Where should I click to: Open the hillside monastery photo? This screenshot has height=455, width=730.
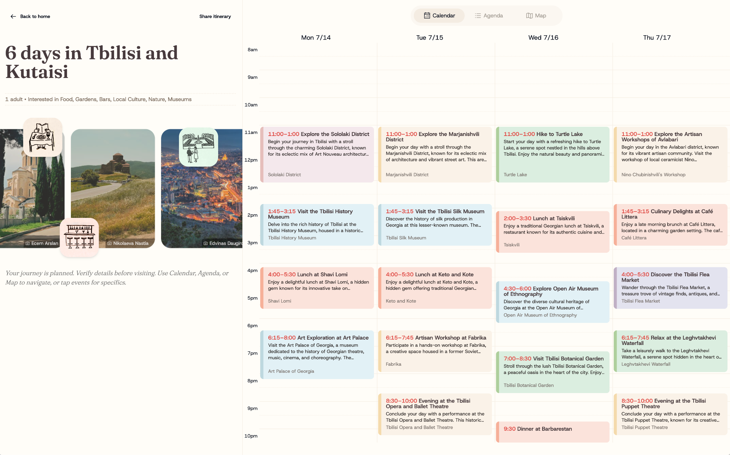[x=113, y=189]
